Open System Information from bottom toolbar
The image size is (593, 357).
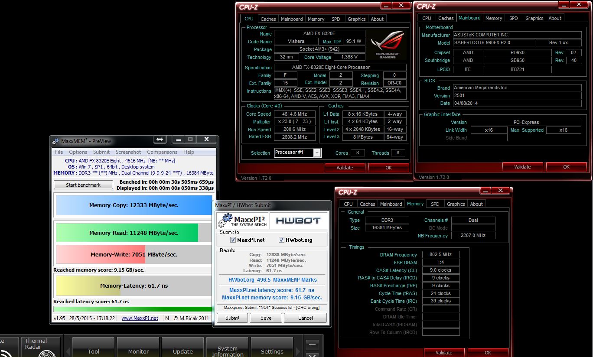click(228, 347)
